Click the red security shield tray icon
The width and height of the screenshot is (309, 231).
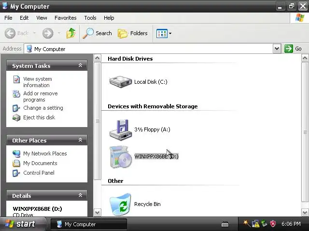[273, 224]
